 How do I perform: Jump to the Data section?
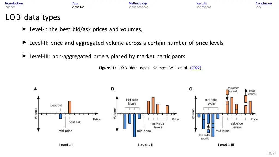pyautogui.click(x=75, y=3)
